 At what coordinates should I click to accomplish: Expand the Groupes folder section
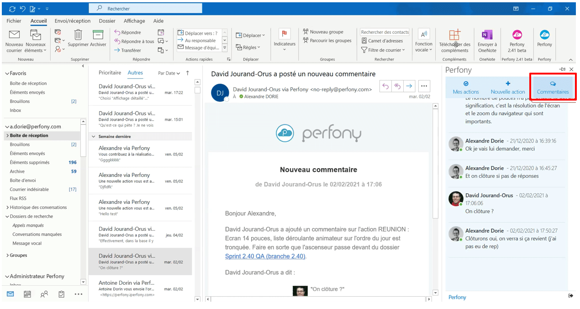pyautogui.click(x=7, y=256)
